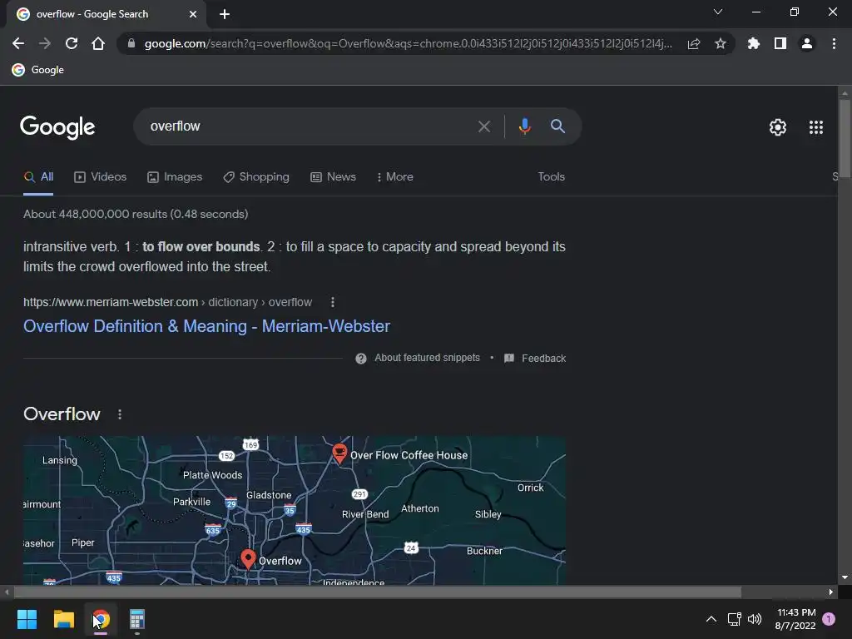The height and width of the screenshot is (639, 852).
Task: Click the Chrome taskbar icon
Action: click(101, 619)
